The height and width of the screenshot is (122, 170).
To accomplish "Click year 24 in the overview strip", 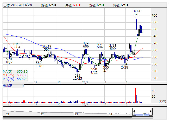I will point(111,114).
